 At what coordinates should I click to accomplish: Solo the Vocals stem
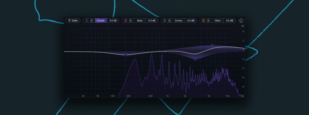[92, 21]
